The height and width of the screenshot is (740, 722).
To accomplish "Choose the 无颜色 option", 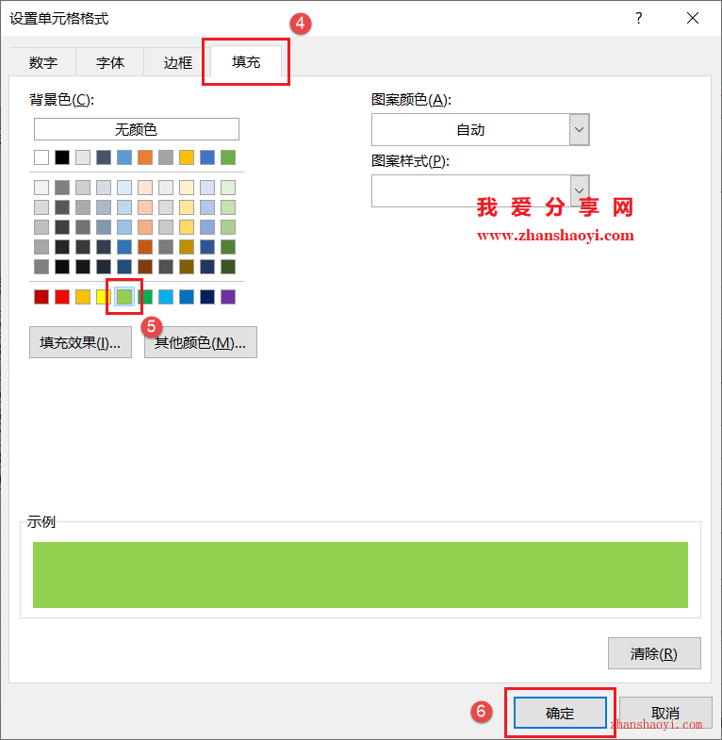I will (137, 129).
